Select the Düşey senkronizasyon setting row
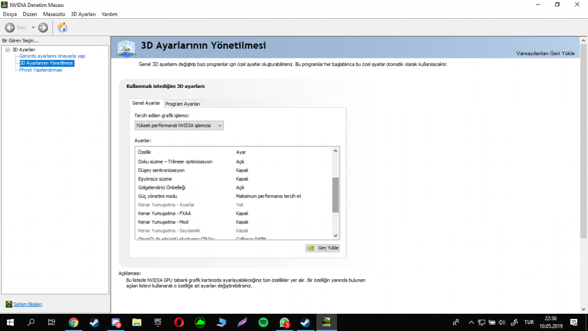588x331 pixels. click(x=234, y=170)
